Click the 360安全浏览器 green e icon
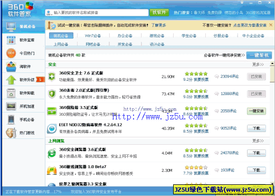This screenshot has width=275, height=196. click(52, 153)
